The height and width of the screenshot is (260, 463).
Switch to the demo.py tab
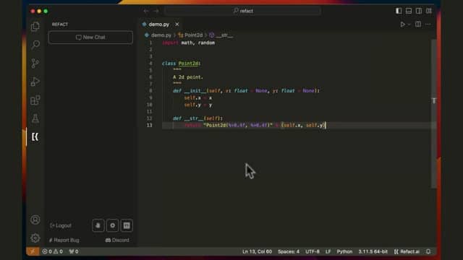158,24
